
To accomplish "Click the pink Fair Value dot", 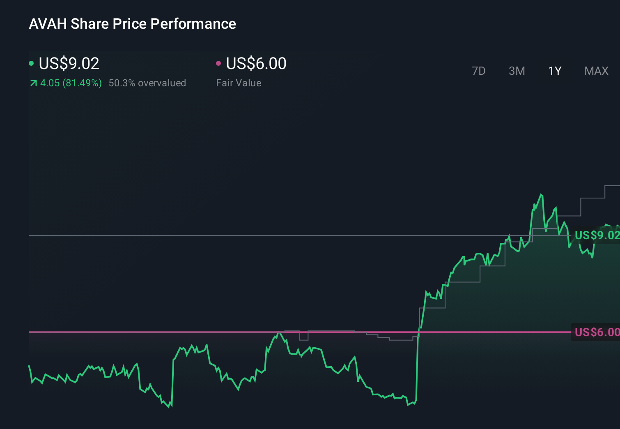I will click(219, 63).
